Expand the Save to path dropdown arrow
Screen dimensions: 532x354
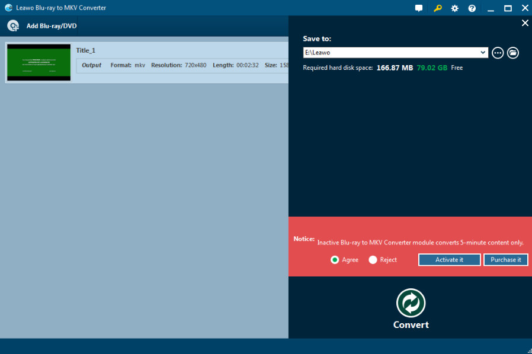(x=483, y=53)
